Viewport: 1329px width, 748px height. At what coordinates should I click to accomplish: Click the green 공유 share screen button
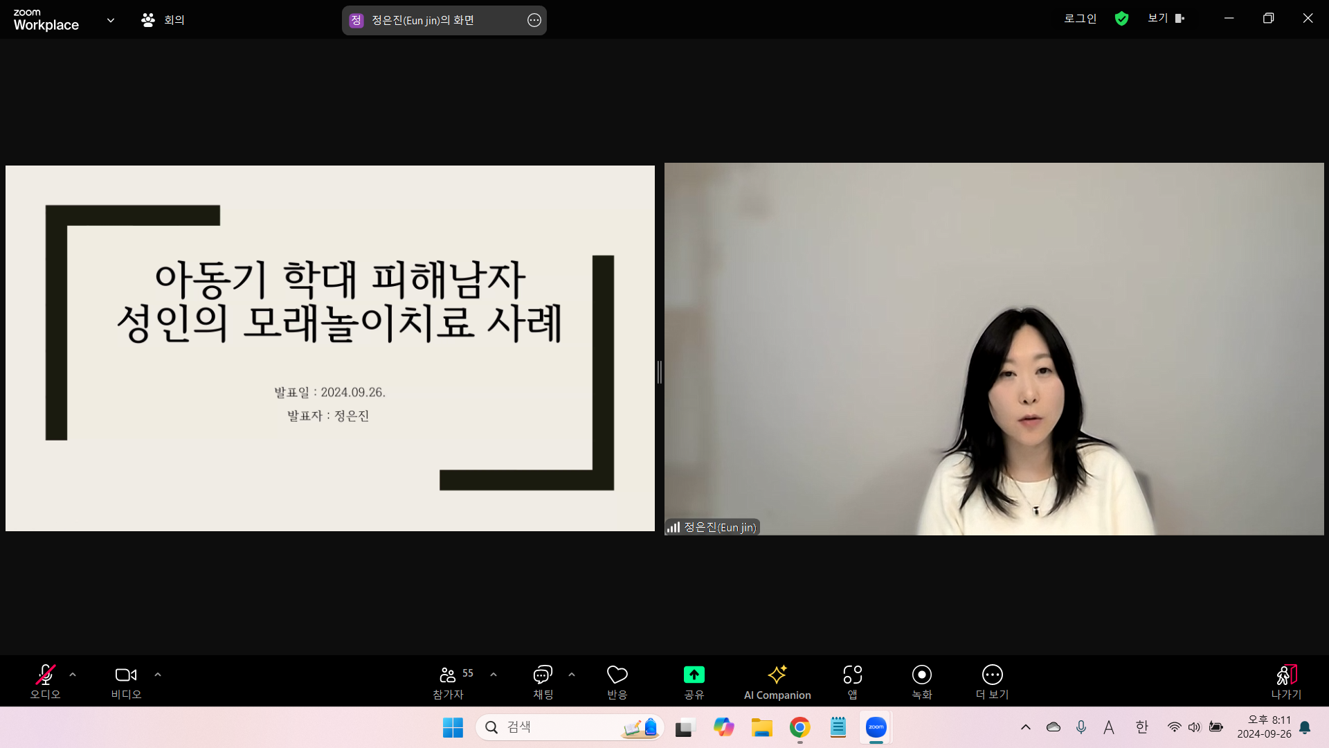pos(694,682)
